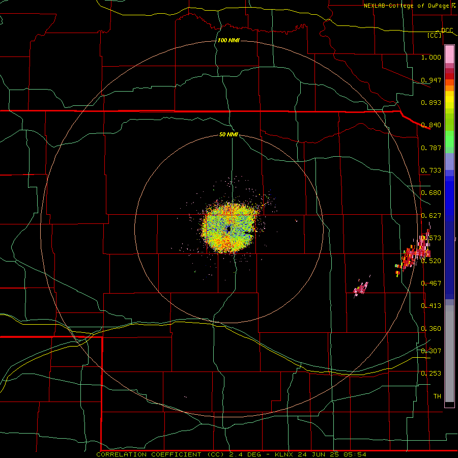The image size is (458, 458).
Task: Click the 0.520 legend value
Action: tap(431, 261)
